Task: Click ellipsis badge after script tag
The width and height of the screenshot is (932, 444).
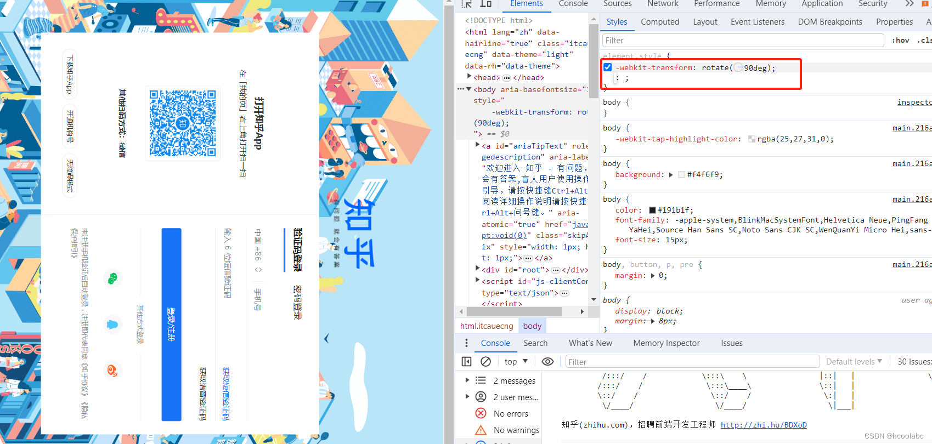Action: click(564, 293)
